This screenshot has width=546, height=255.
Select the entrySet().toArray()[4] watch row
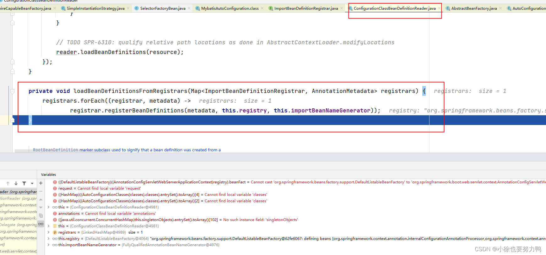(x=295, y=195)
